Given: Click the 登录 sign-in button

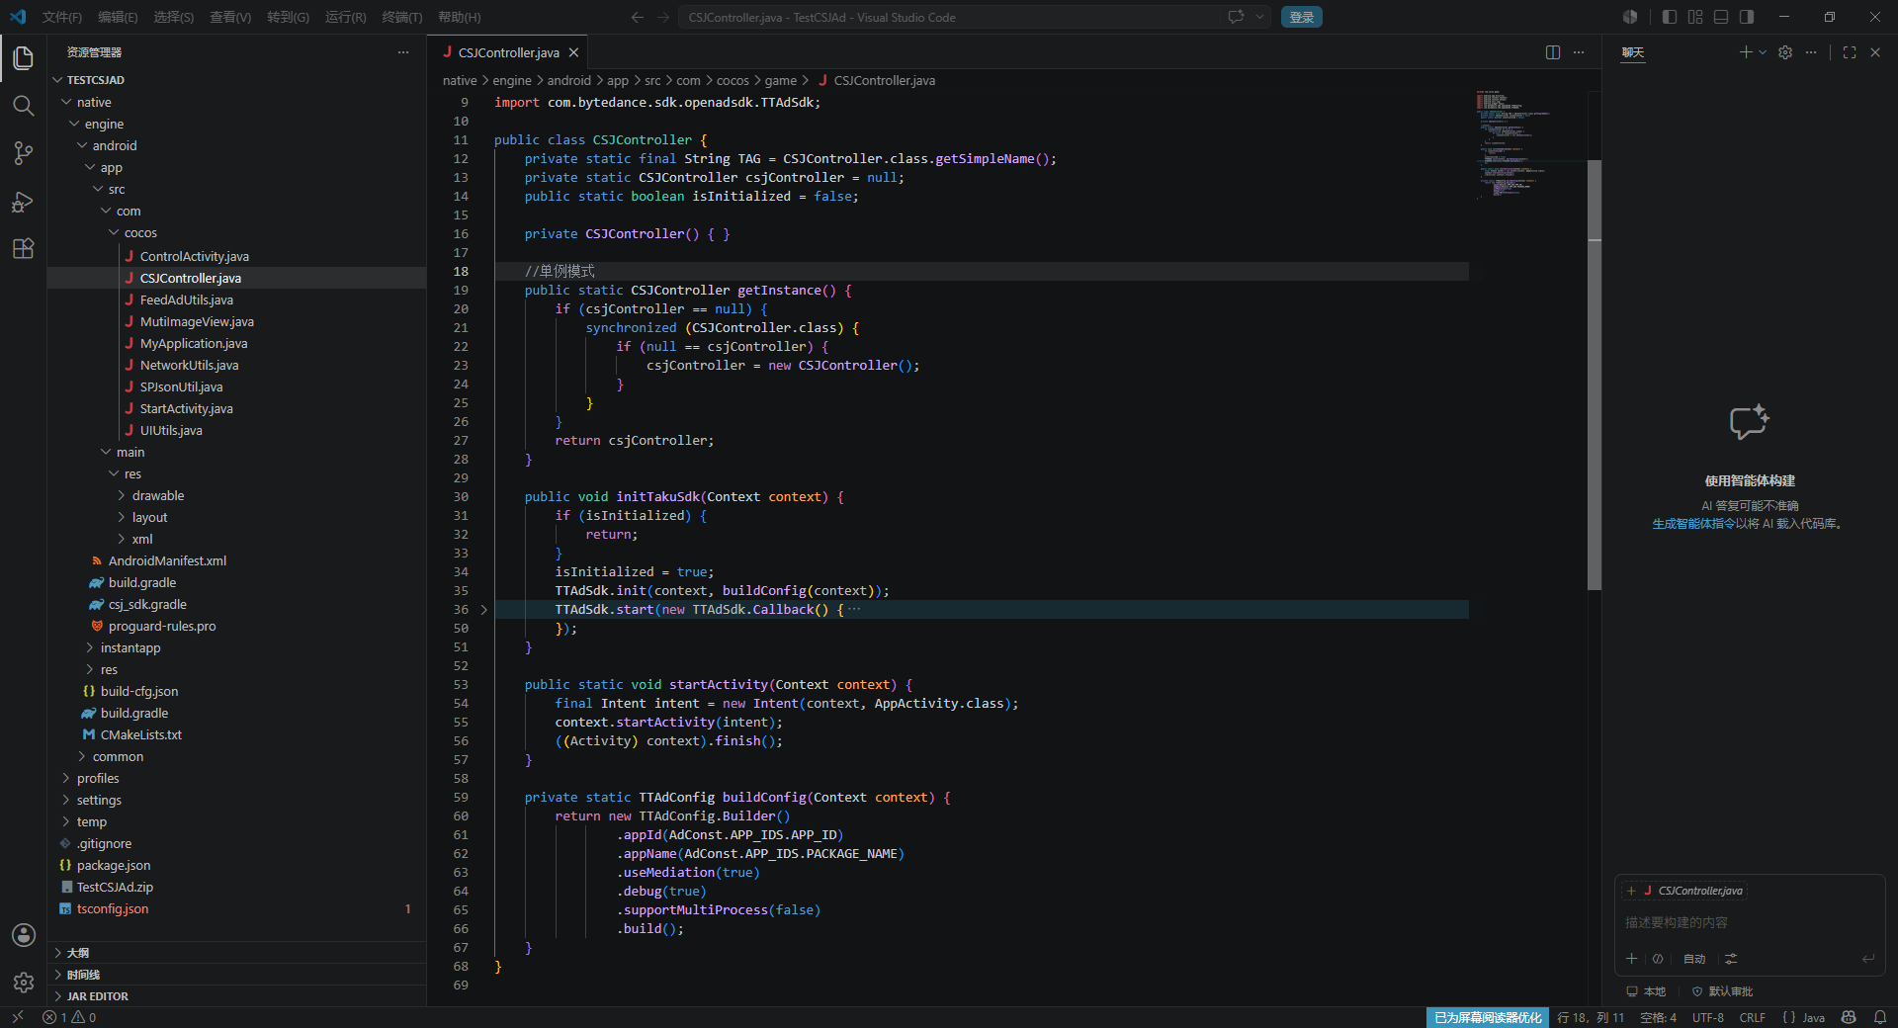Looking at the screenshot, I should (1302, 17).
